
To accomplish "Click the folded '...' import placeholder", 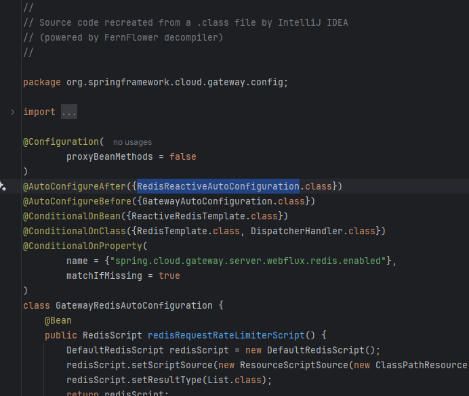I will point(69,112).
